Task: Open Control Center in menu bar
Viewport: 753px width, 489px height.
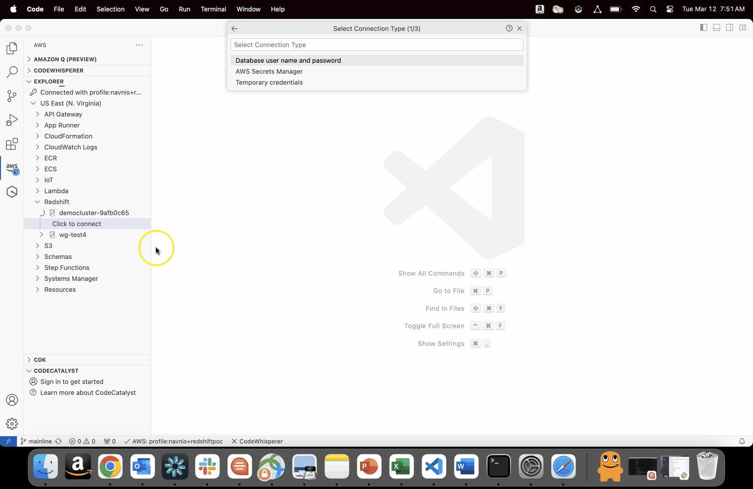Action: pyautogui.click(x=670, y=9)
